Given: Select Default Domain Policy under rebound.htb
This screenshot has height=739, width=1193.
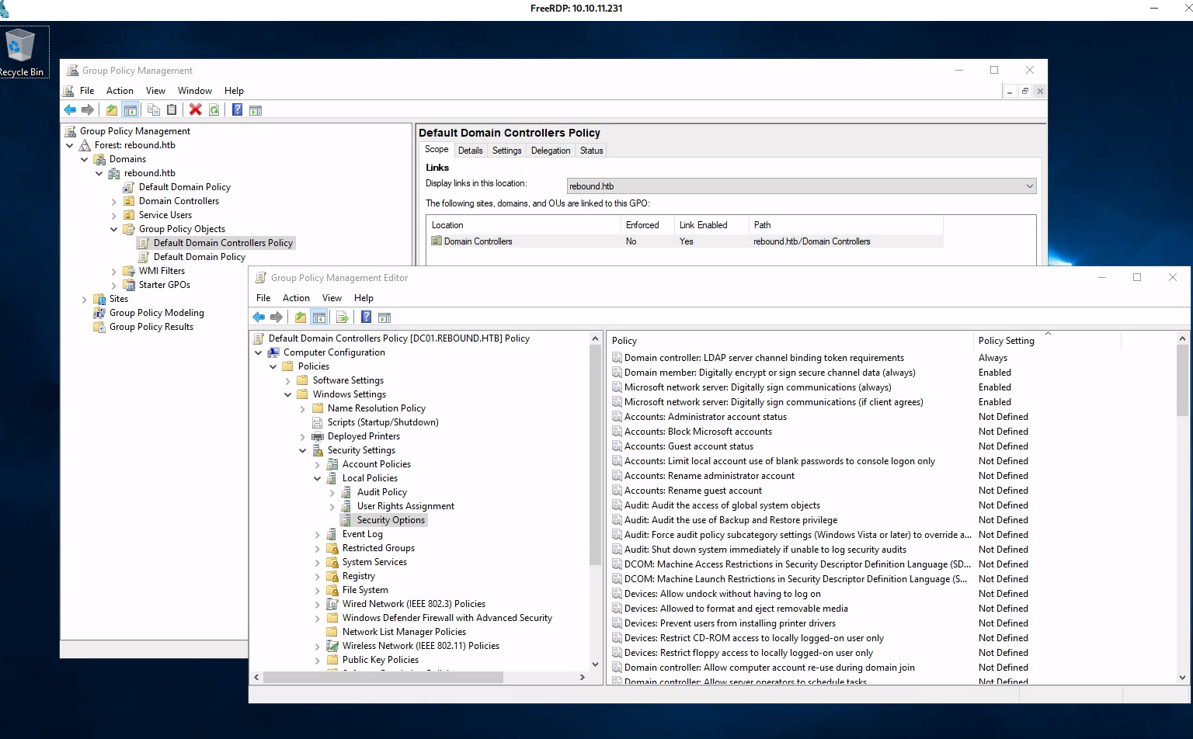Looking at the screenshot, I should (x=185, y=187).
